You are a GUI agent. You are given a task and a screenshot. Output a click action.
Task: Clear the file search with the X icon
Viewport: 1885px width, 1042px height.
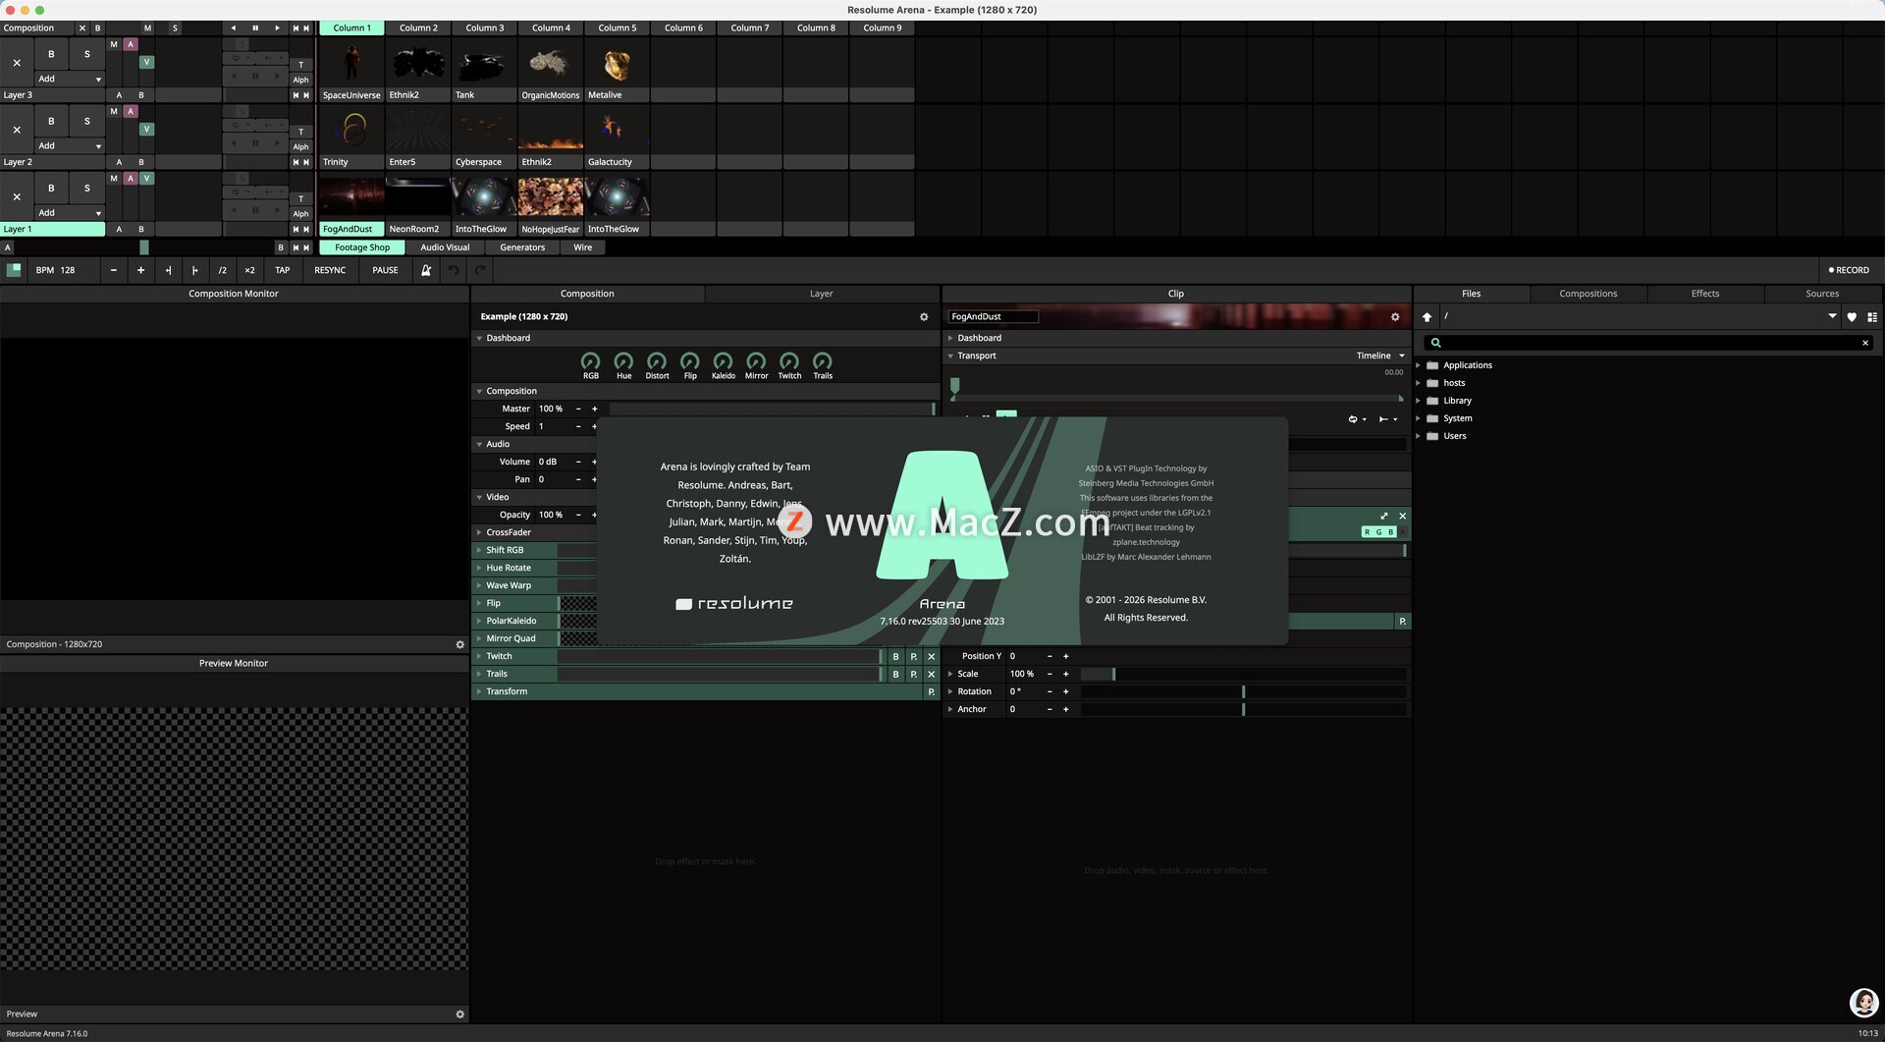(x=1865, y=343)
